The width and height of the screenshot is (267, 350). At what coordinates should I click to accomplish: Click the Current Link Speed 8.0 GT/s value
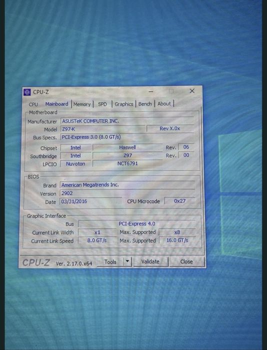tap(97, 240)
